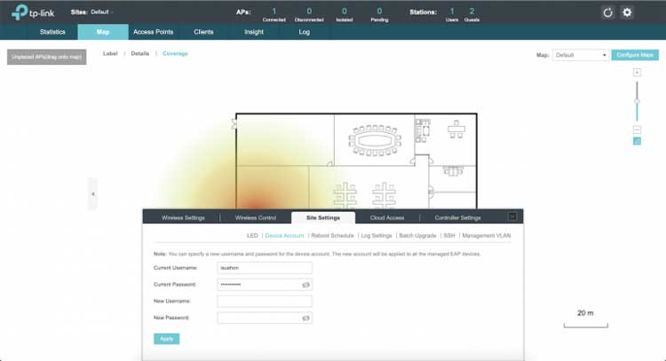Click the tp-link logo

[35, 13]
